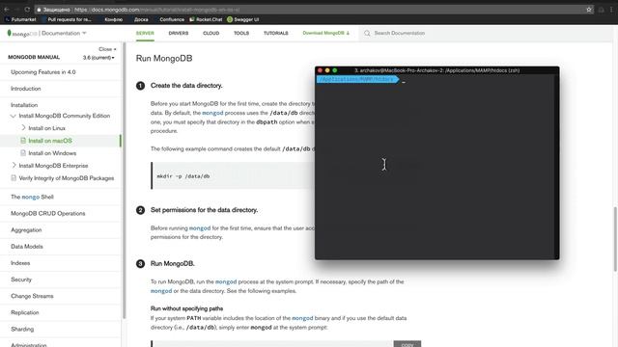Click the search magnifier icon
Image resolution: width=618 pixels, height=347 pixels.
(x=367, y=33)
